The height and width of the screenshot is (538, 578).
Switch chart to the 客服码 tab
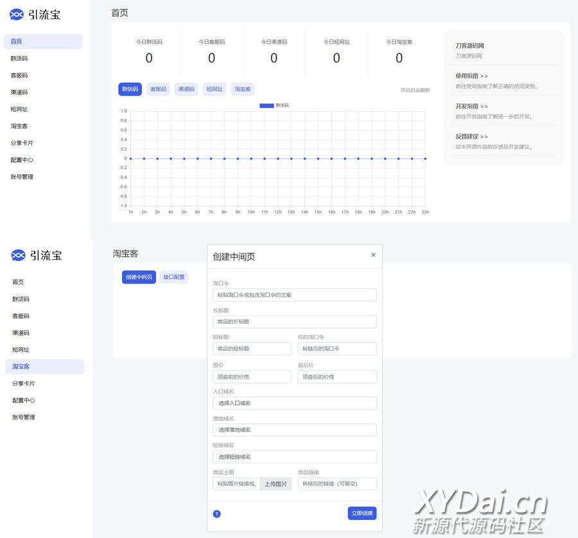tap(158, 89)
